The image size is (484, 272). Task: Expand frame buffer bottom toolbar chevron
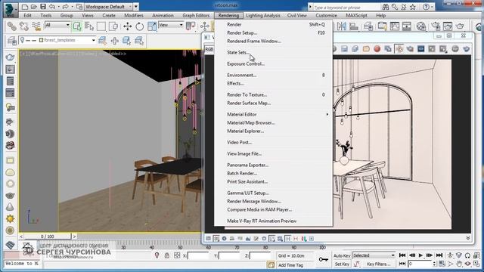[x=468, y=238]
